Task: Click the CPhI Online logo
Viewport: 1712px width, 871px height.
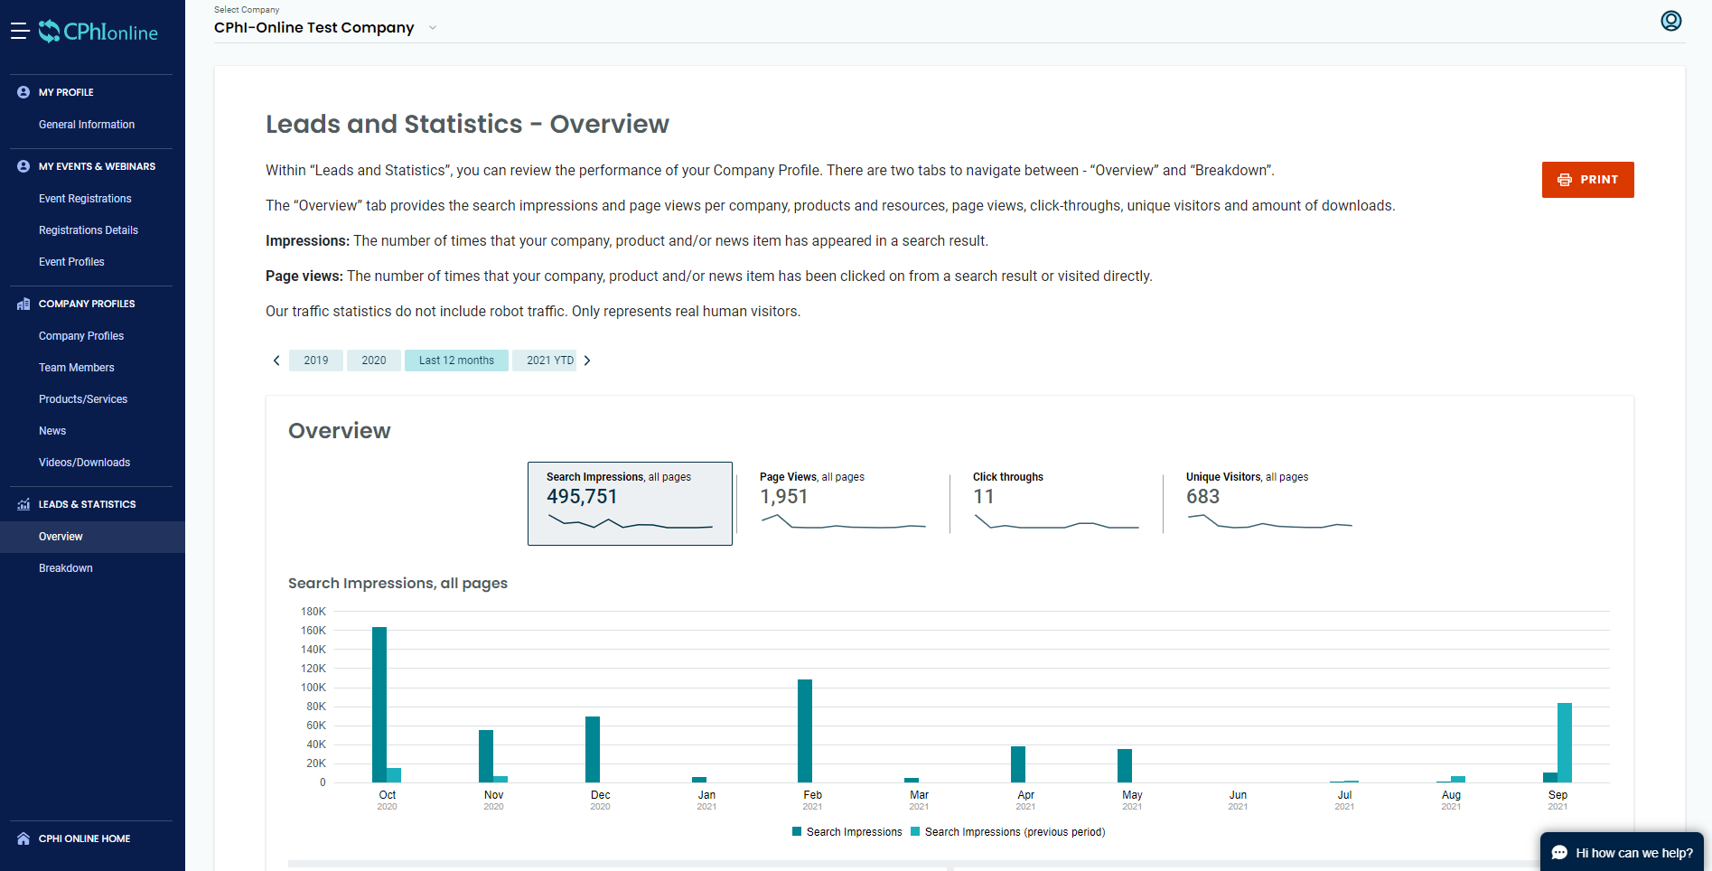Action: pyautogui.click(x=99, y=31)
